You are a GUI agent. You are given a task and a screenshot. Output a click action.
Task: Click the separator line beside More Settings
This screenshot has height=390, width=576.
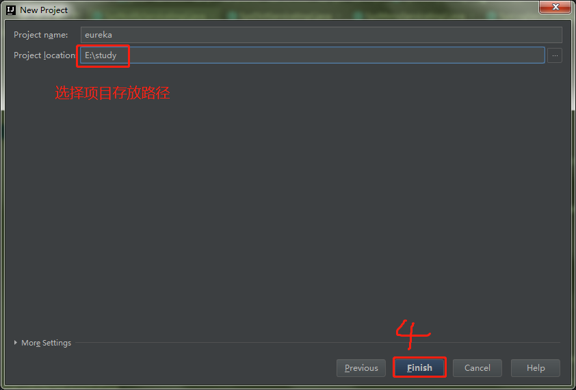click(x=317, y=343)
